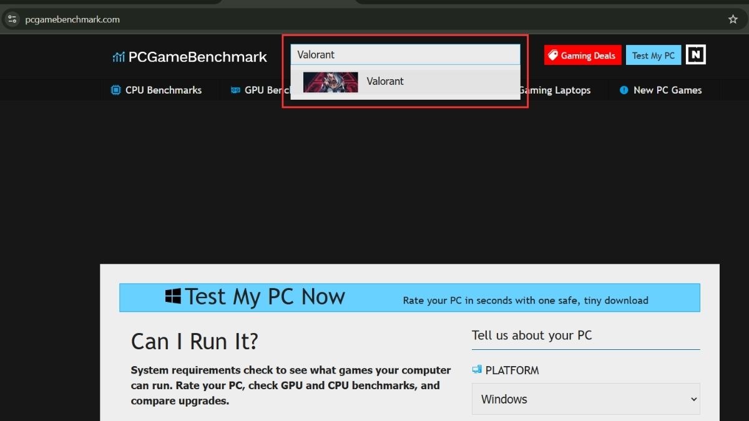Screen dimensions: 749x421
Task: Click the Tell us about your PC heading
Action: [532, 336]
